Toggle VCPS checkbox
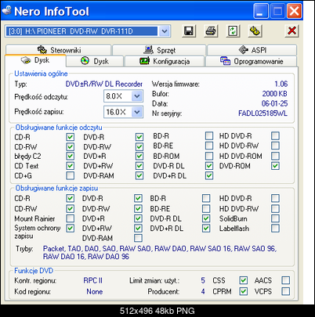The width and height of the screenshot is (315, 317). click(x=286, y=291)
